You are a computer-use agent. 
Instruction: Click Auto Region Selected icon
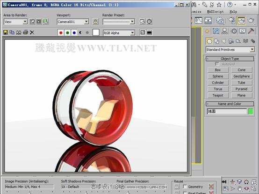pos(39,21)
